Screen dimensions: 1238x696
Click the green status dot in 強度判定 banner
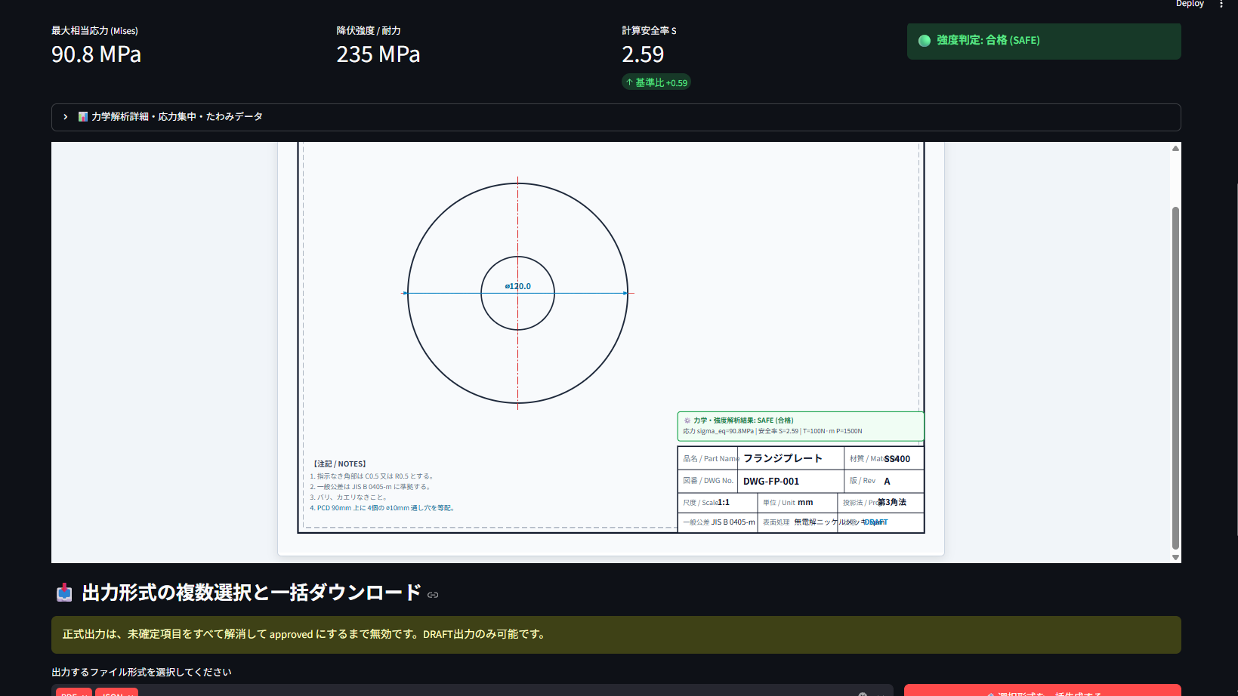[x=924, y=41]
